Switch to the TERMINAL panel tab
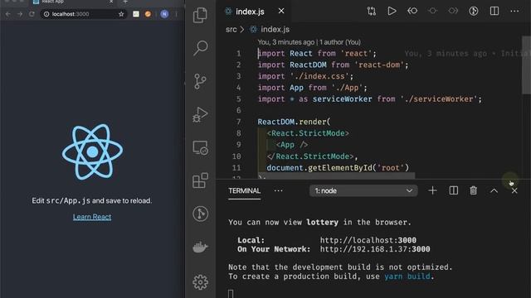This screenshot has height=298, width=531. pos(244,191)
